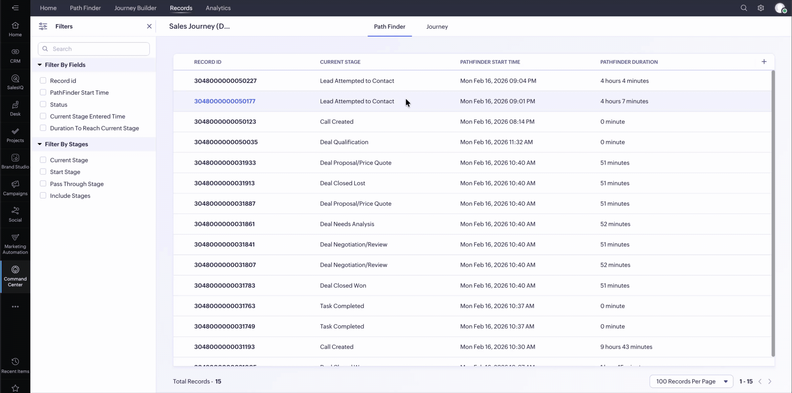Click the top-right search magnifier icon
The image size is (792, 393).
click(744, 8)
